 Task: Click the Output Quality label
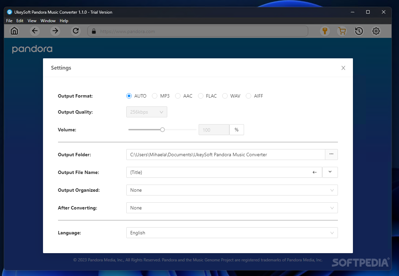75,112
